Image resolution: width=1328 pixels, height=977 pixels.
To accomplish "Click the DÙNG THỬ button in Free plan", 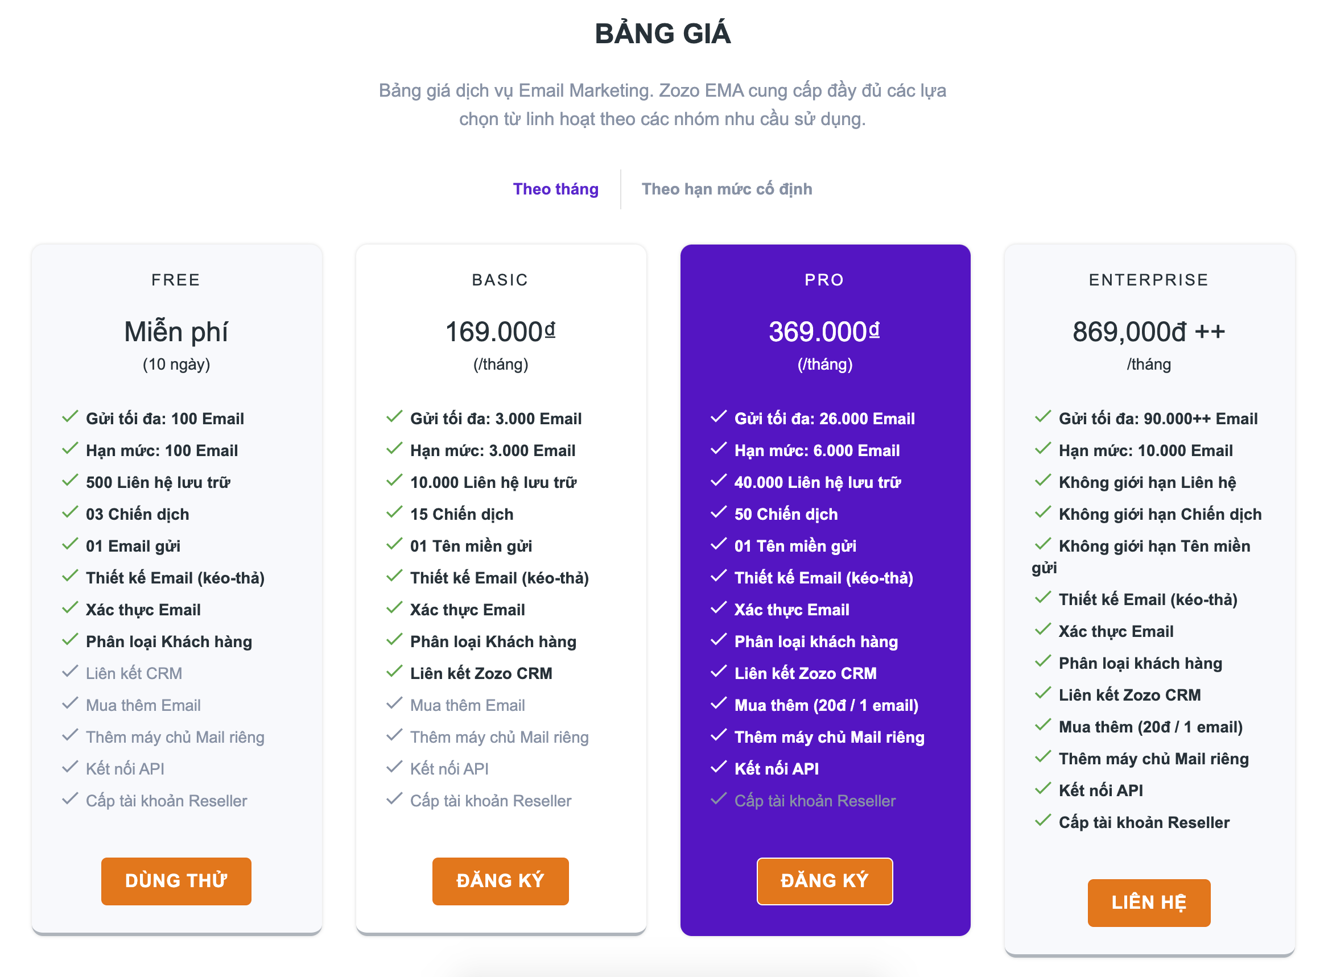I will coord(176,880).
